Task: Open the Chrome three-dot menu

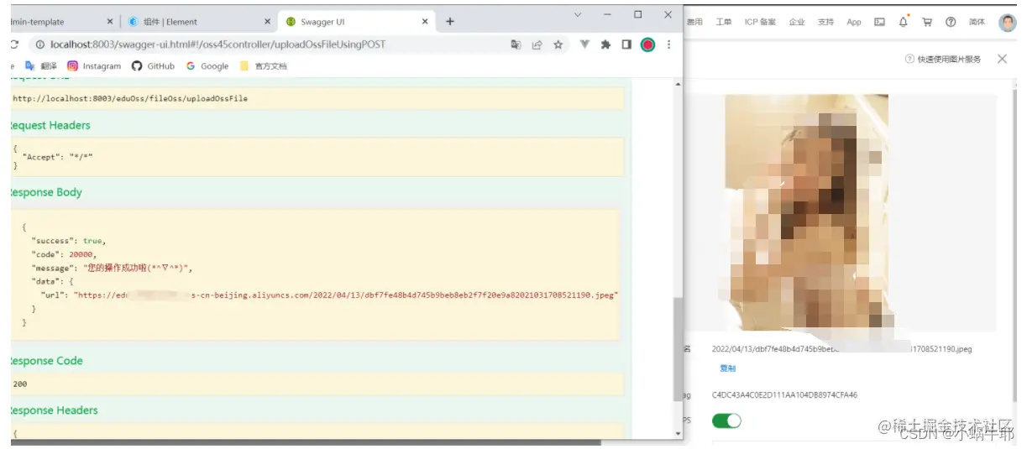Action: [668, 44]
